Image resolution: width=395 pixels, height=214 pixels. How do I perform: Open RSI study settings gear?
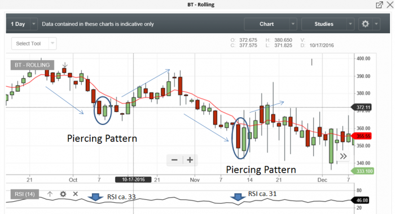point(63,194)
